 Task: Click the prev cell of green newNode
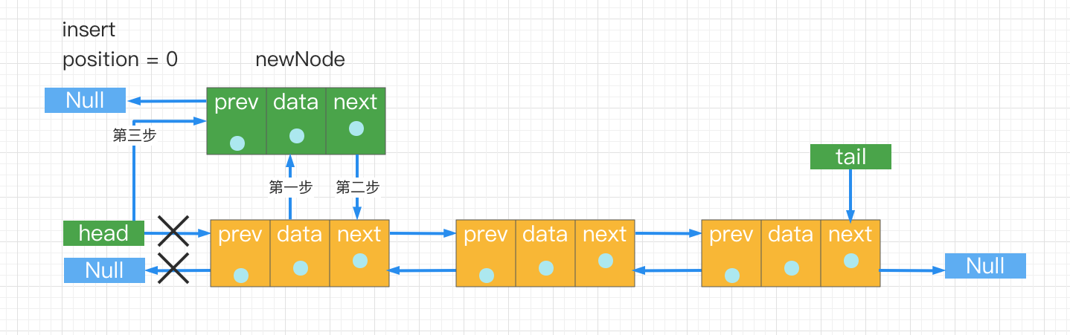tap(237, 120)
